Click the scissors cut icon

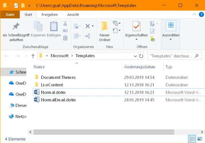tap(65, 23)
